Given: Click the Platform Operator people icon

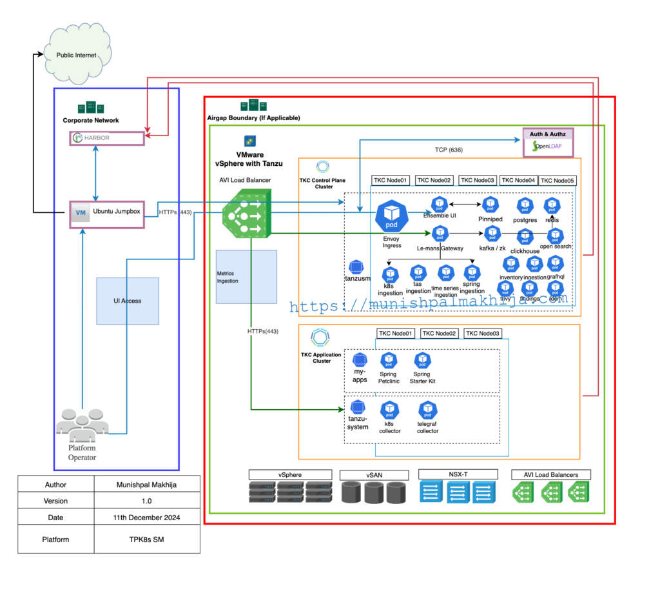Looking at the screenshot, I should (82, 425).
